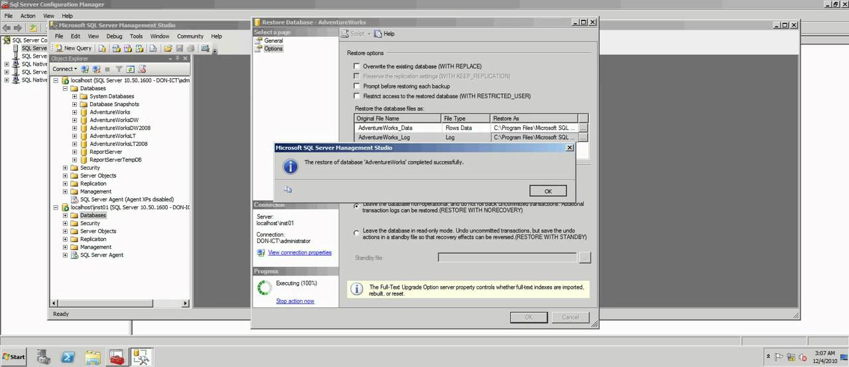Expand Management folder under localhost\inst01

click(x=65, y=247)
